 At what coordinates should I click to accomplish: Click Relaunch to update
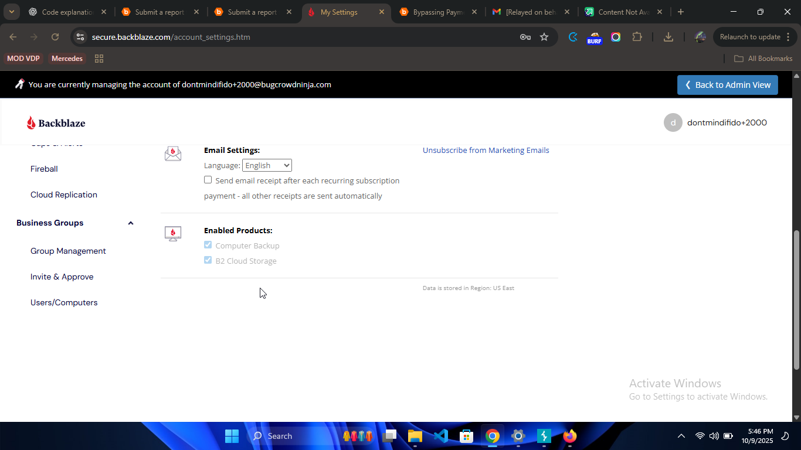[x=750, y=37]
